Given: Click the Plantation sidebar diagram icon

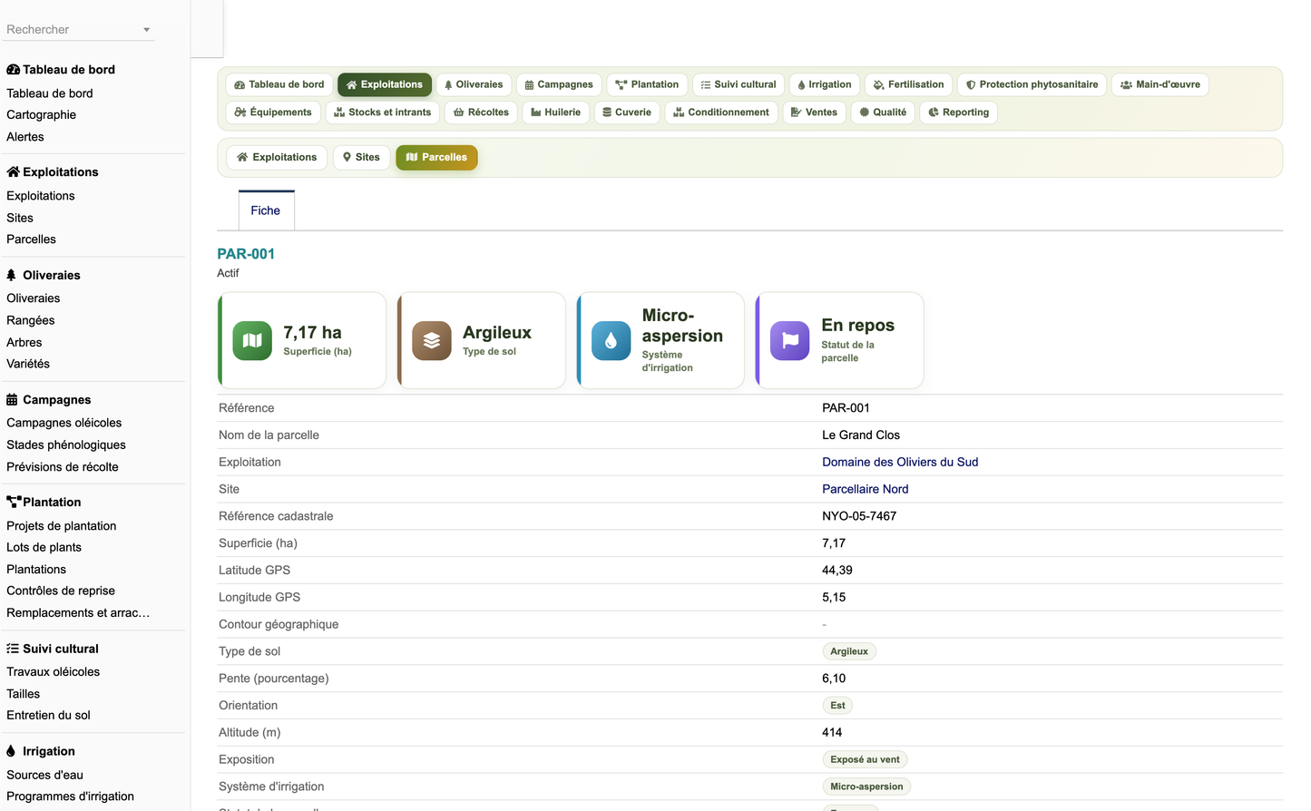Looking at the screenshot, I should (14, 502).
